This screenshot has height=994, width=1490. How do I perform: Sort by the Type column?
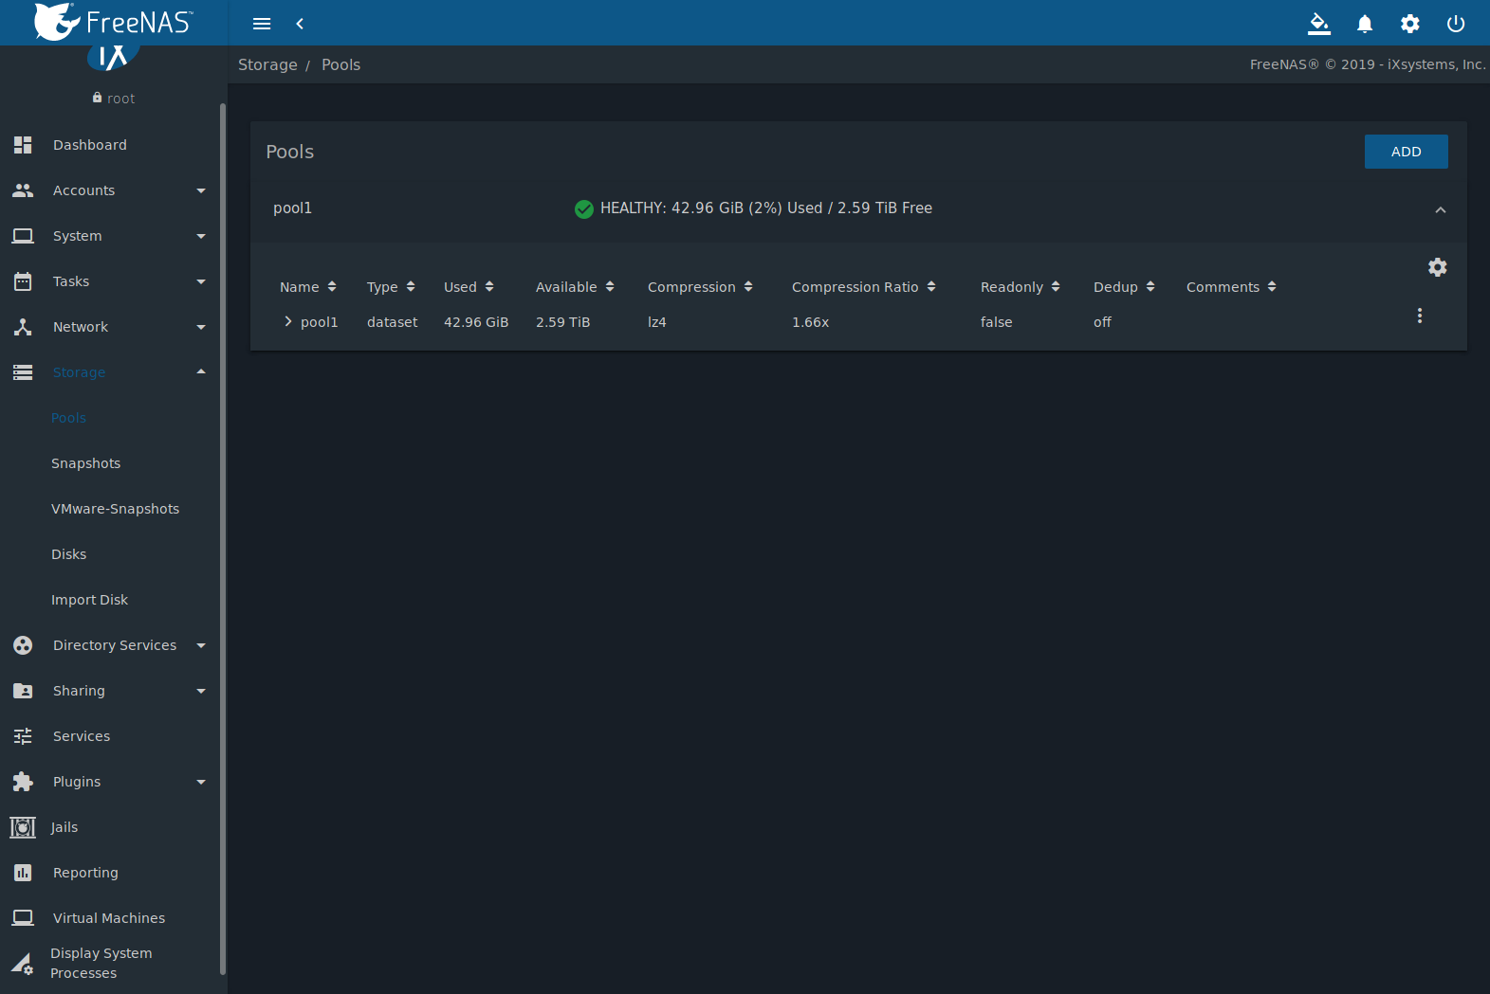tap(391, 287)
